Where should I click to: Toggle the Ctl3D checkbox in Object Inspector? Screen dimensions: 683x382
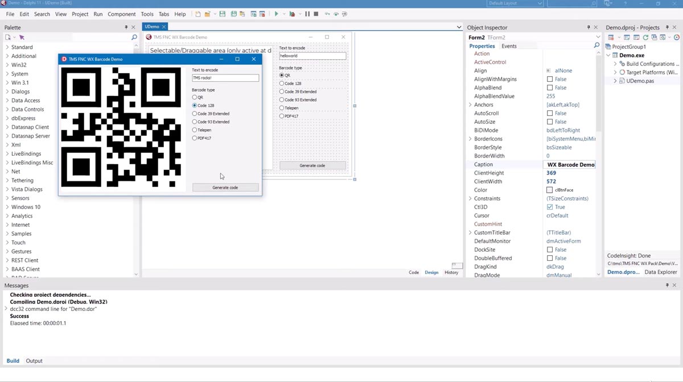pyautogui.click(x=550, y=207)
